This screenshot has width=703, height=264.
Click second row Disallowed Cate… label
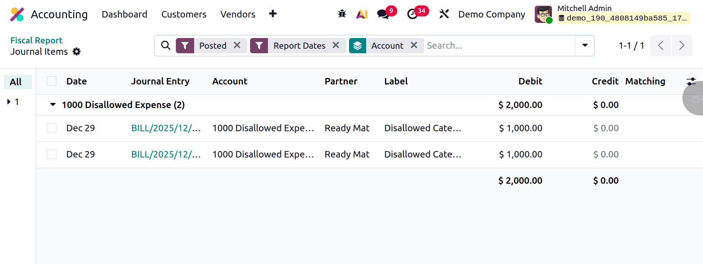coord(423,154)
